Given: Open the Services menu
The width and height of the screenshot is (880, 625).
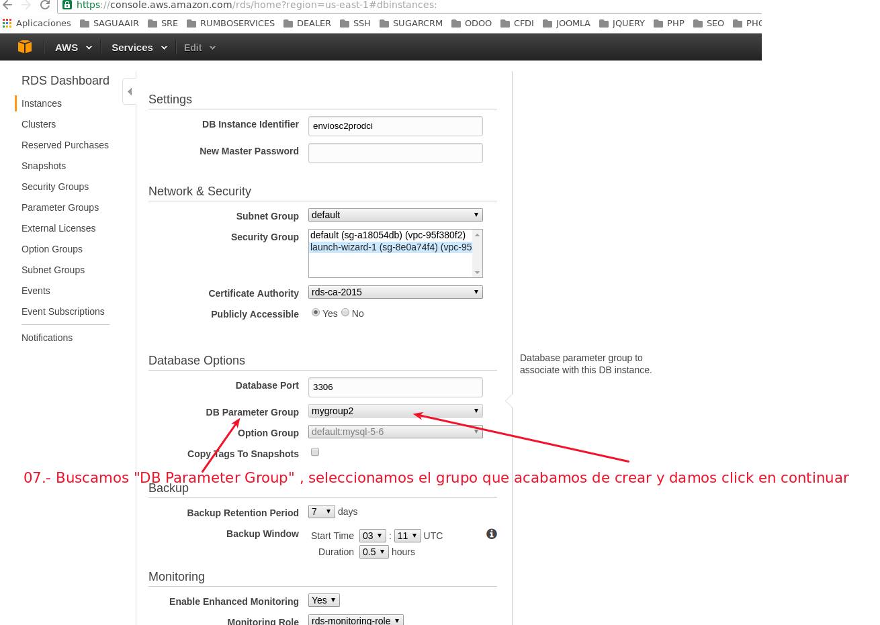Looking at the screenshot, I should (139, 48).
